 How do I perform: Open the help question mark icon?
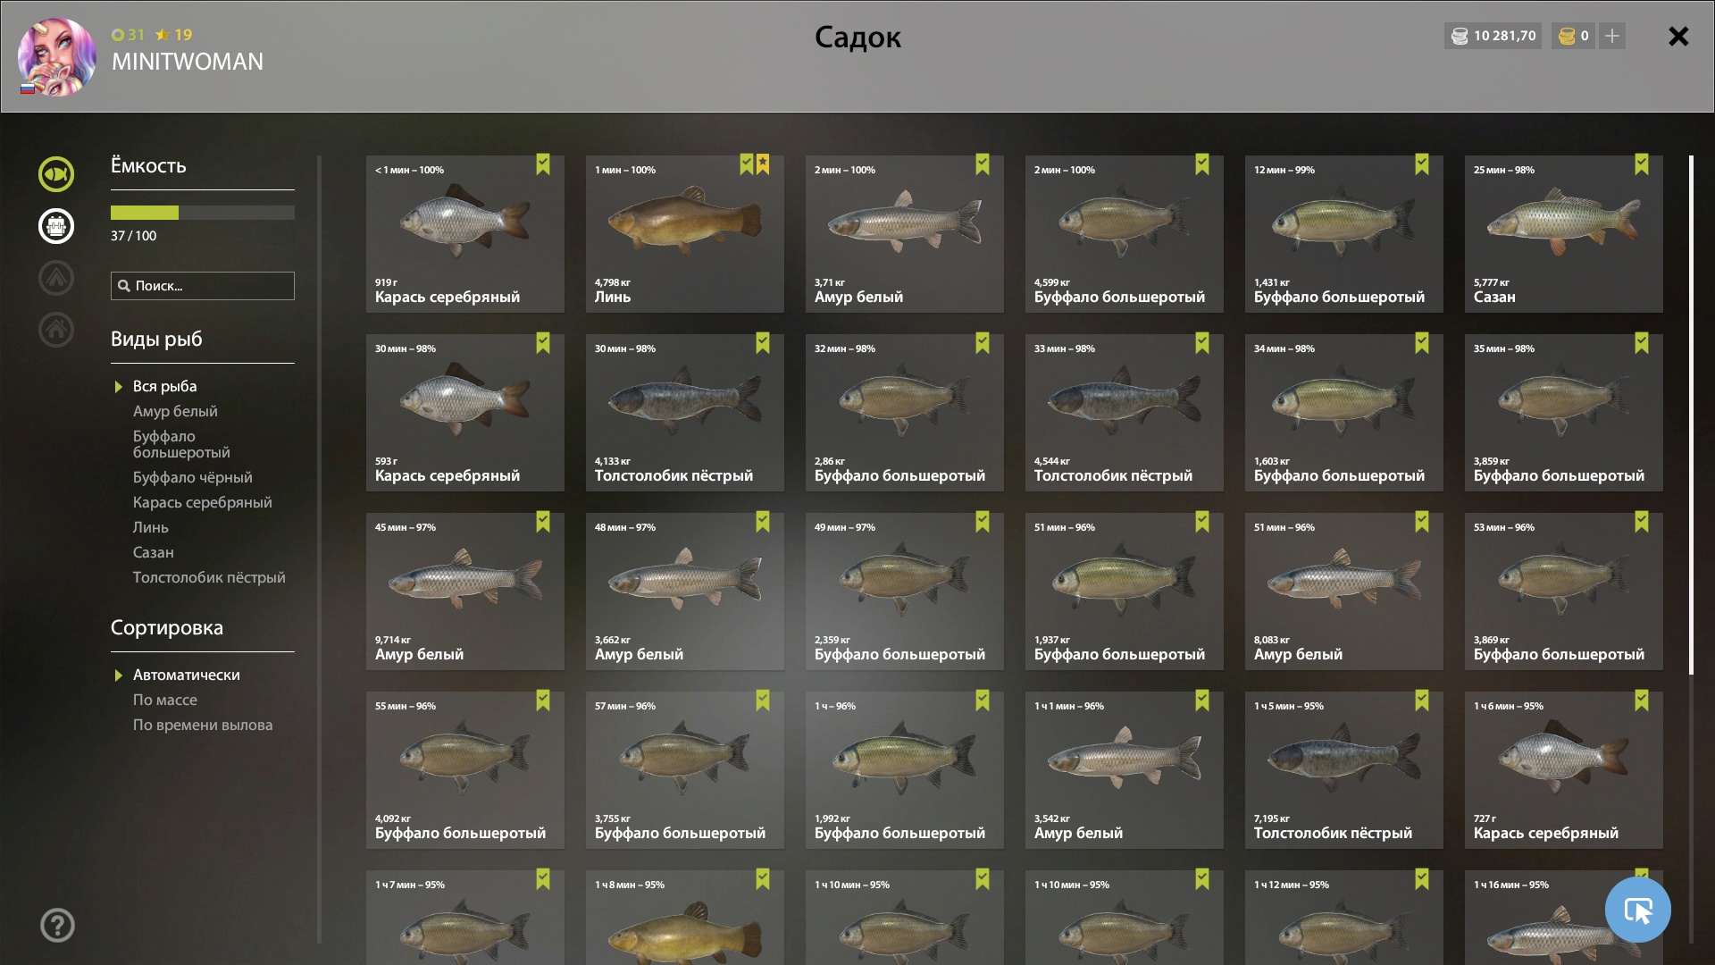coord(57,925)
